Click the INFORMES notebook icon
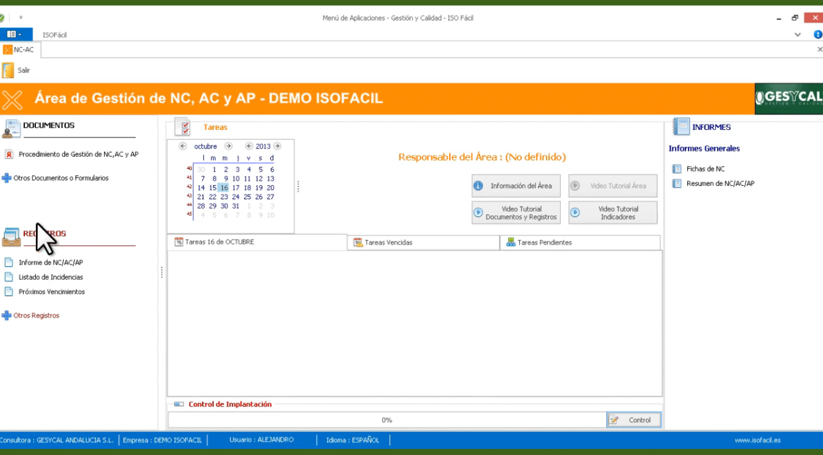The height and width of the screenshot is (455, 823). pyautogui.click(x=681, y=127)
